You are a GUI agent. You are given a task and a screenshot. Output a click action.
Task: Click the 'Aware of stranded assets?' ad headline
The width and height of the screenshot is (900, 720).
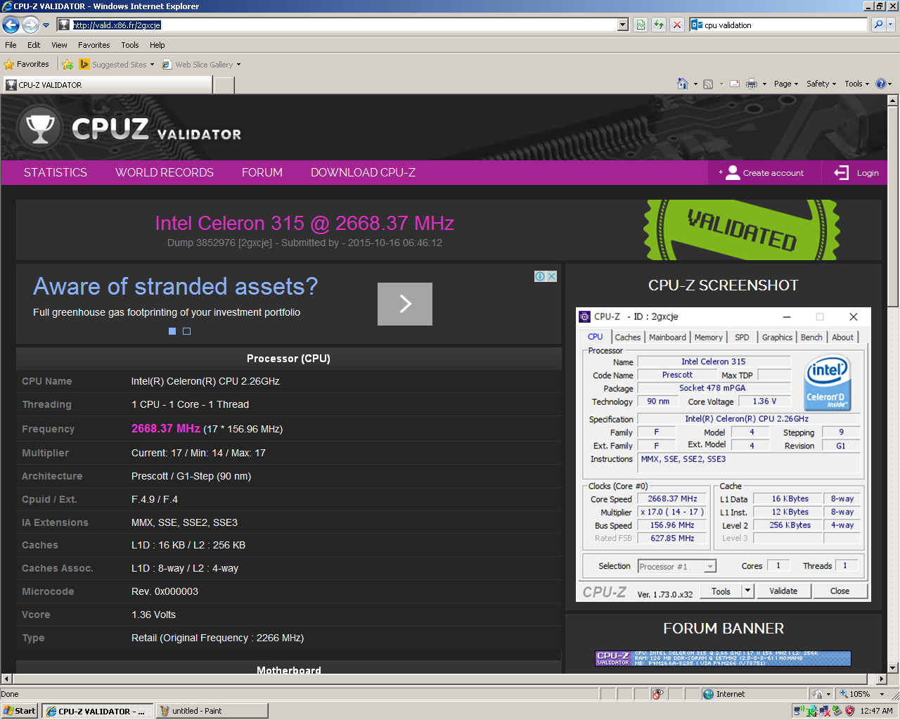point(176,286)
